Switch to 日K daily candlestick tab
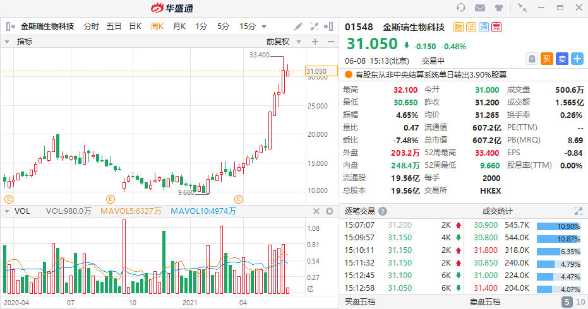588x309 pixels. (135, 26)
